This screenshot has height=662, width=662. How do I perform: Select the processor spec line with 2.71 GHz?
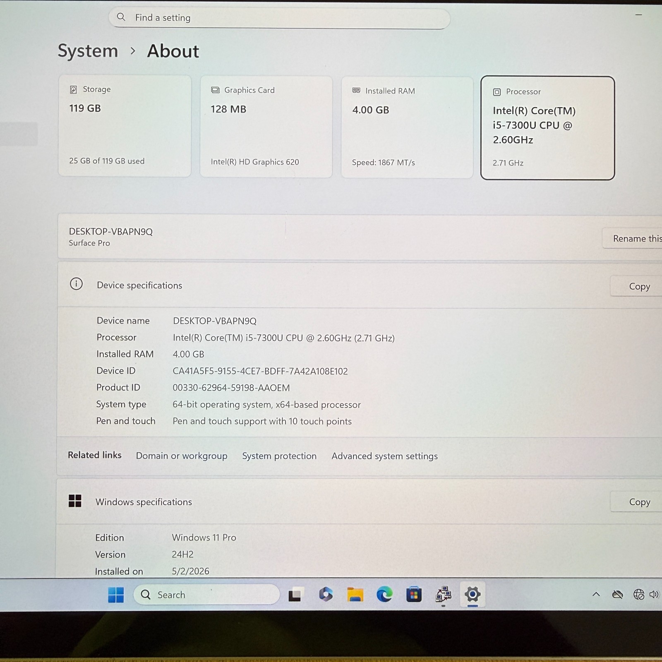click(x=284, y=338)
